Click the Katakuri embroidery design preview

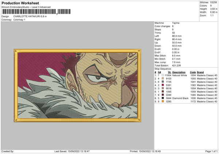77,85
